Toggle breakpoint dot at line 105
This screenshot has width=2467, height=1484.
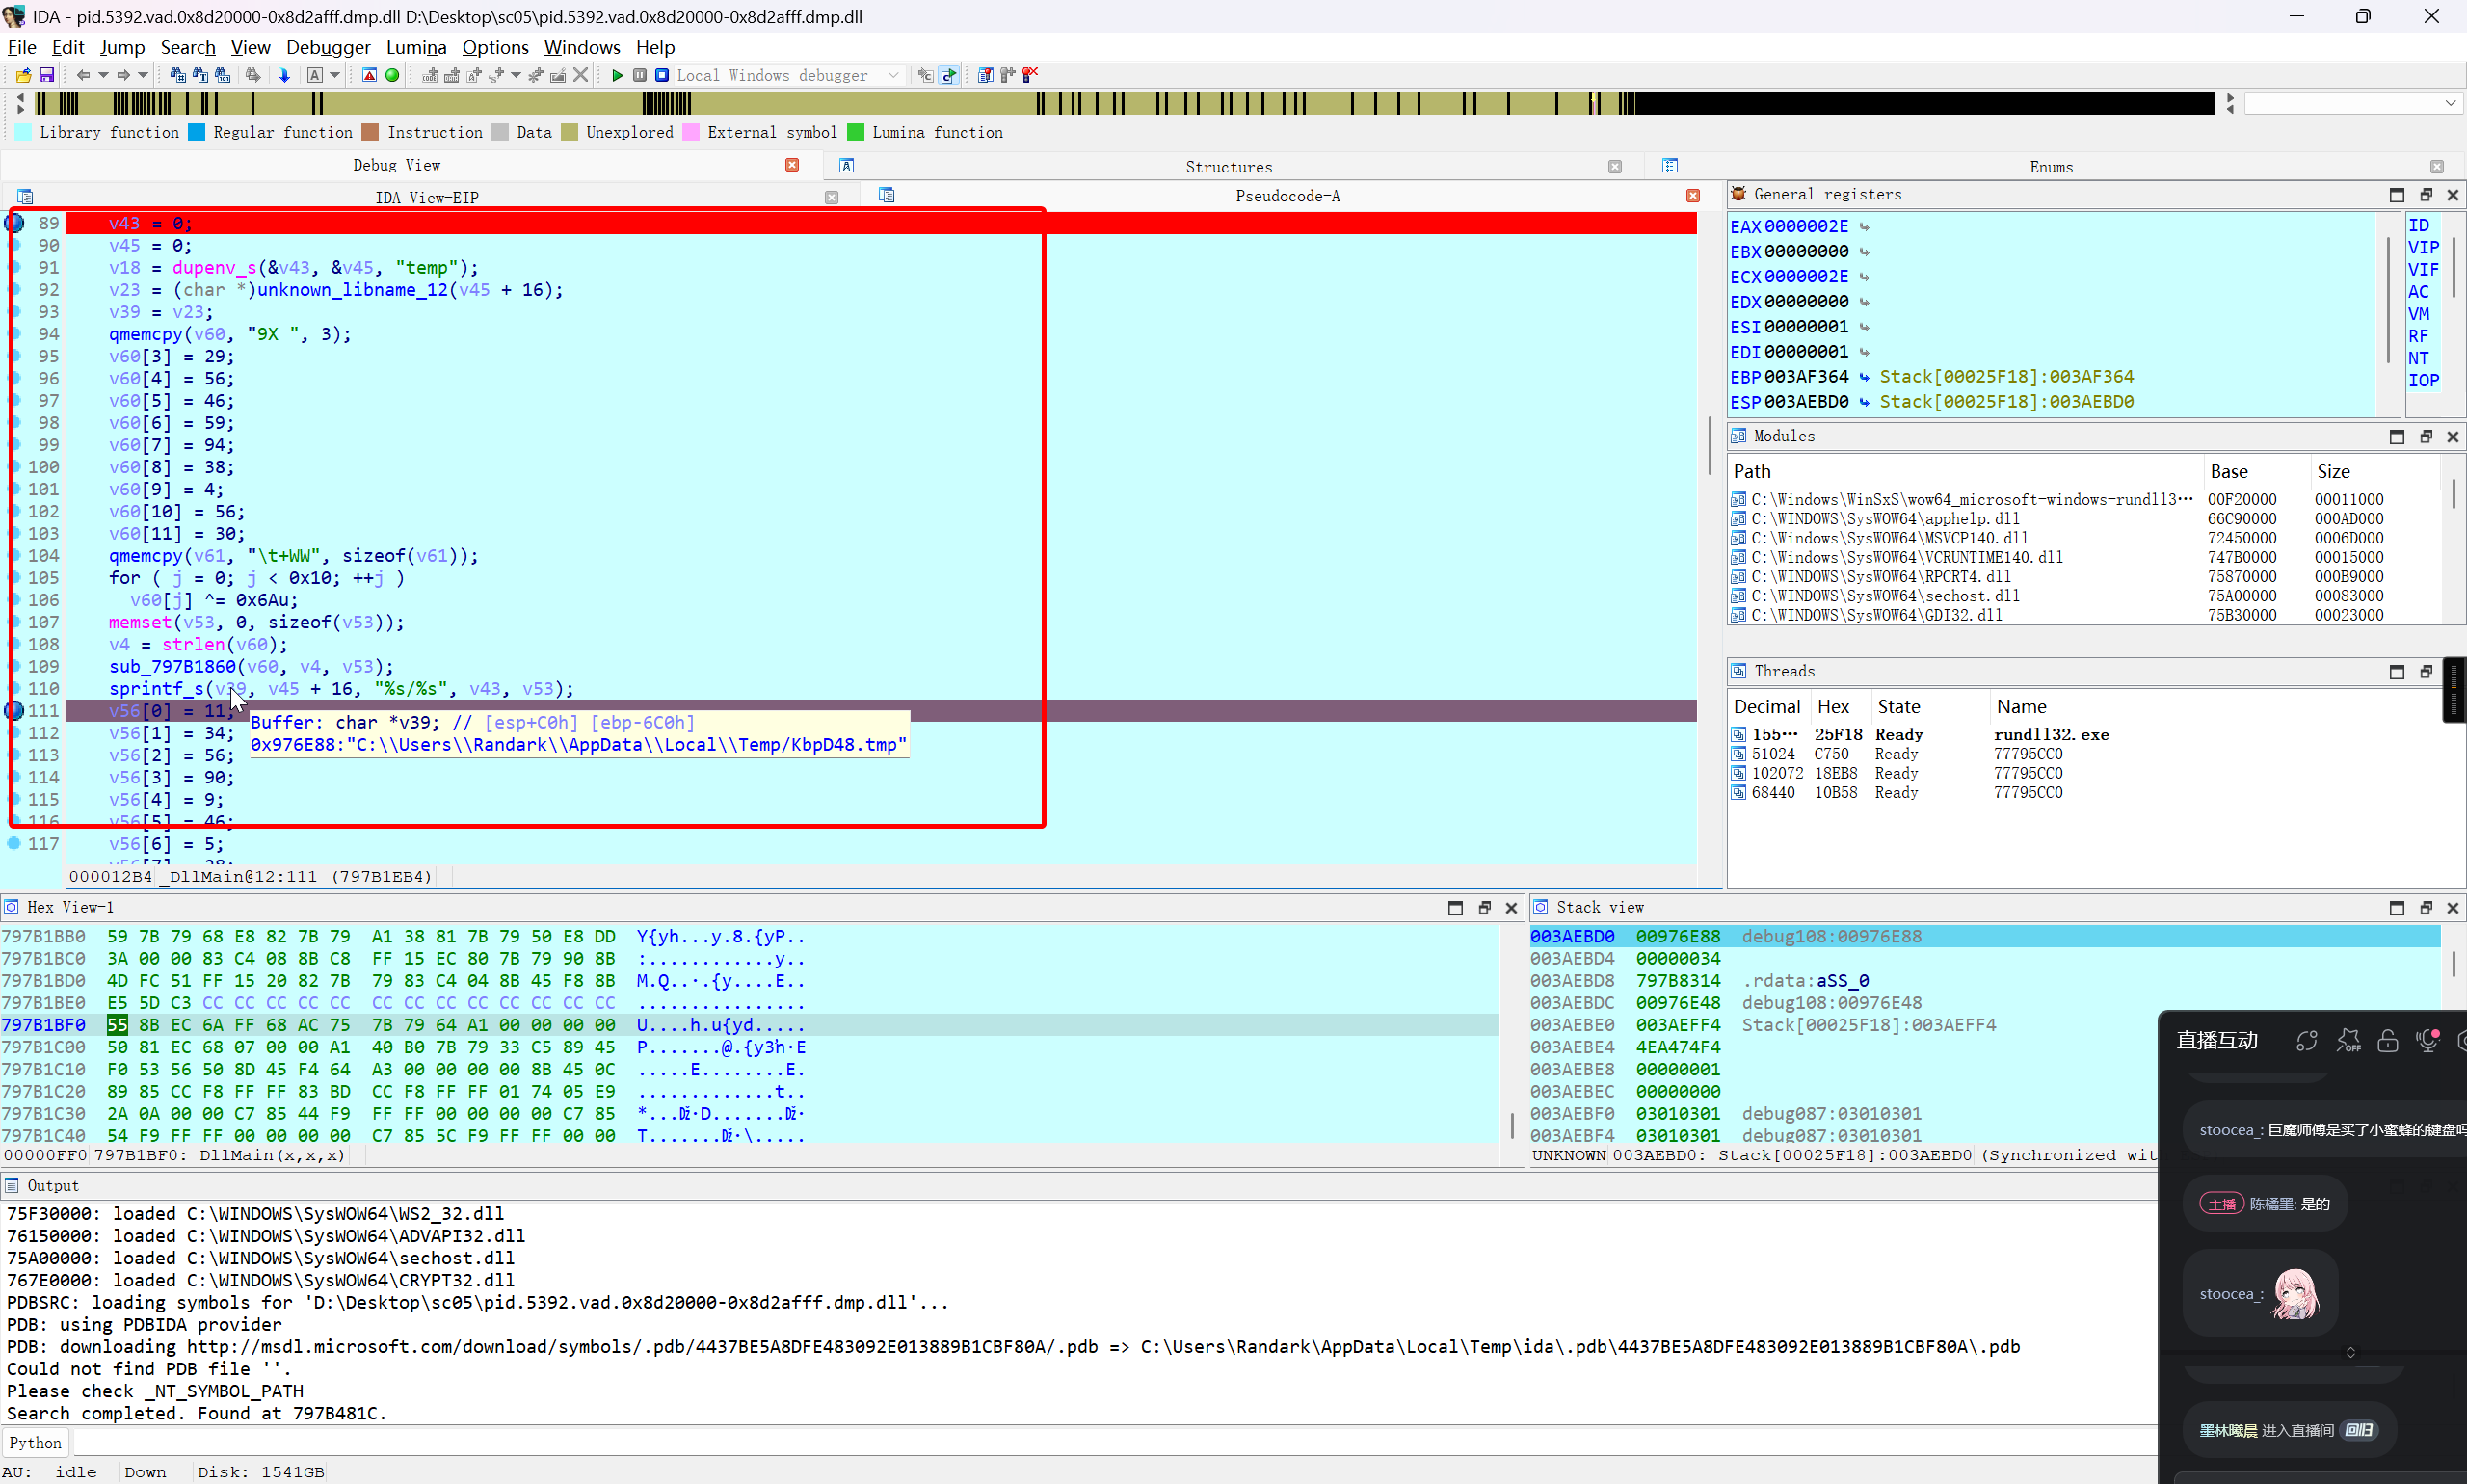(14, 578)
